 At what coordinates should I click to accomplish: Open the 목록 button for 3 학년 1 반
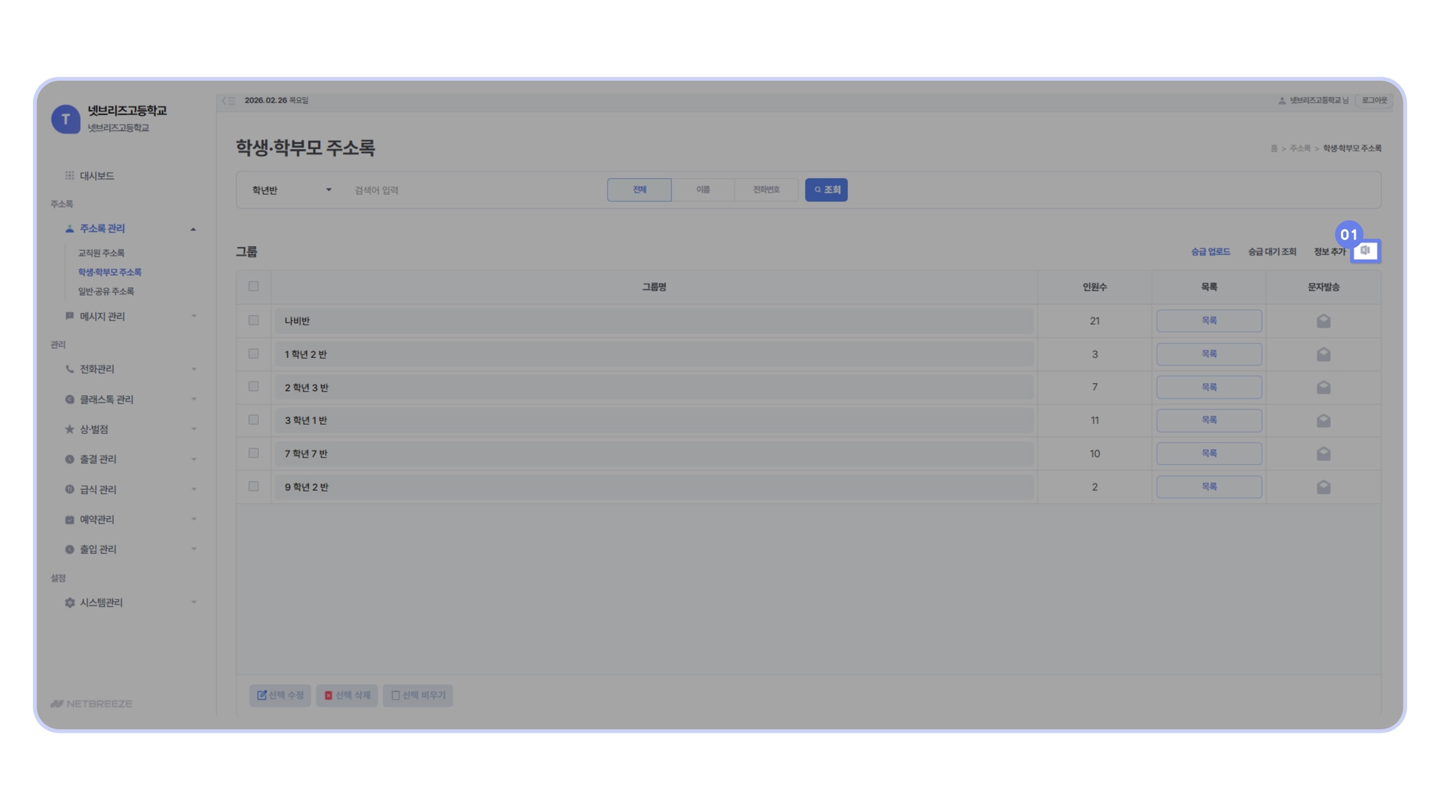coord(1209,420)
